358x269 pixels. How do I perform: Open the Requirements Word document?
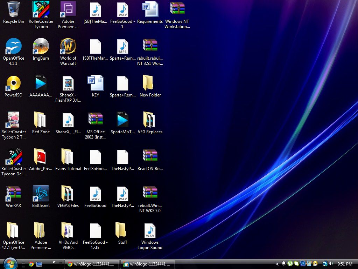(150, 9)
